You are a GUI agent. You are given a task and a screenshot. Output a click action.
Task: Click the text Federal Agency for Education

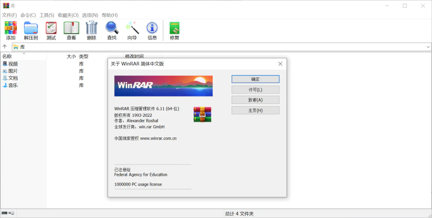click(141, 175)
